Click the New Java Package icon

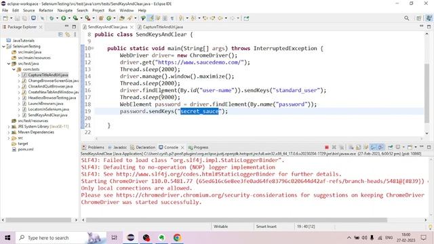pyautogui.click(x=101, y=18)
